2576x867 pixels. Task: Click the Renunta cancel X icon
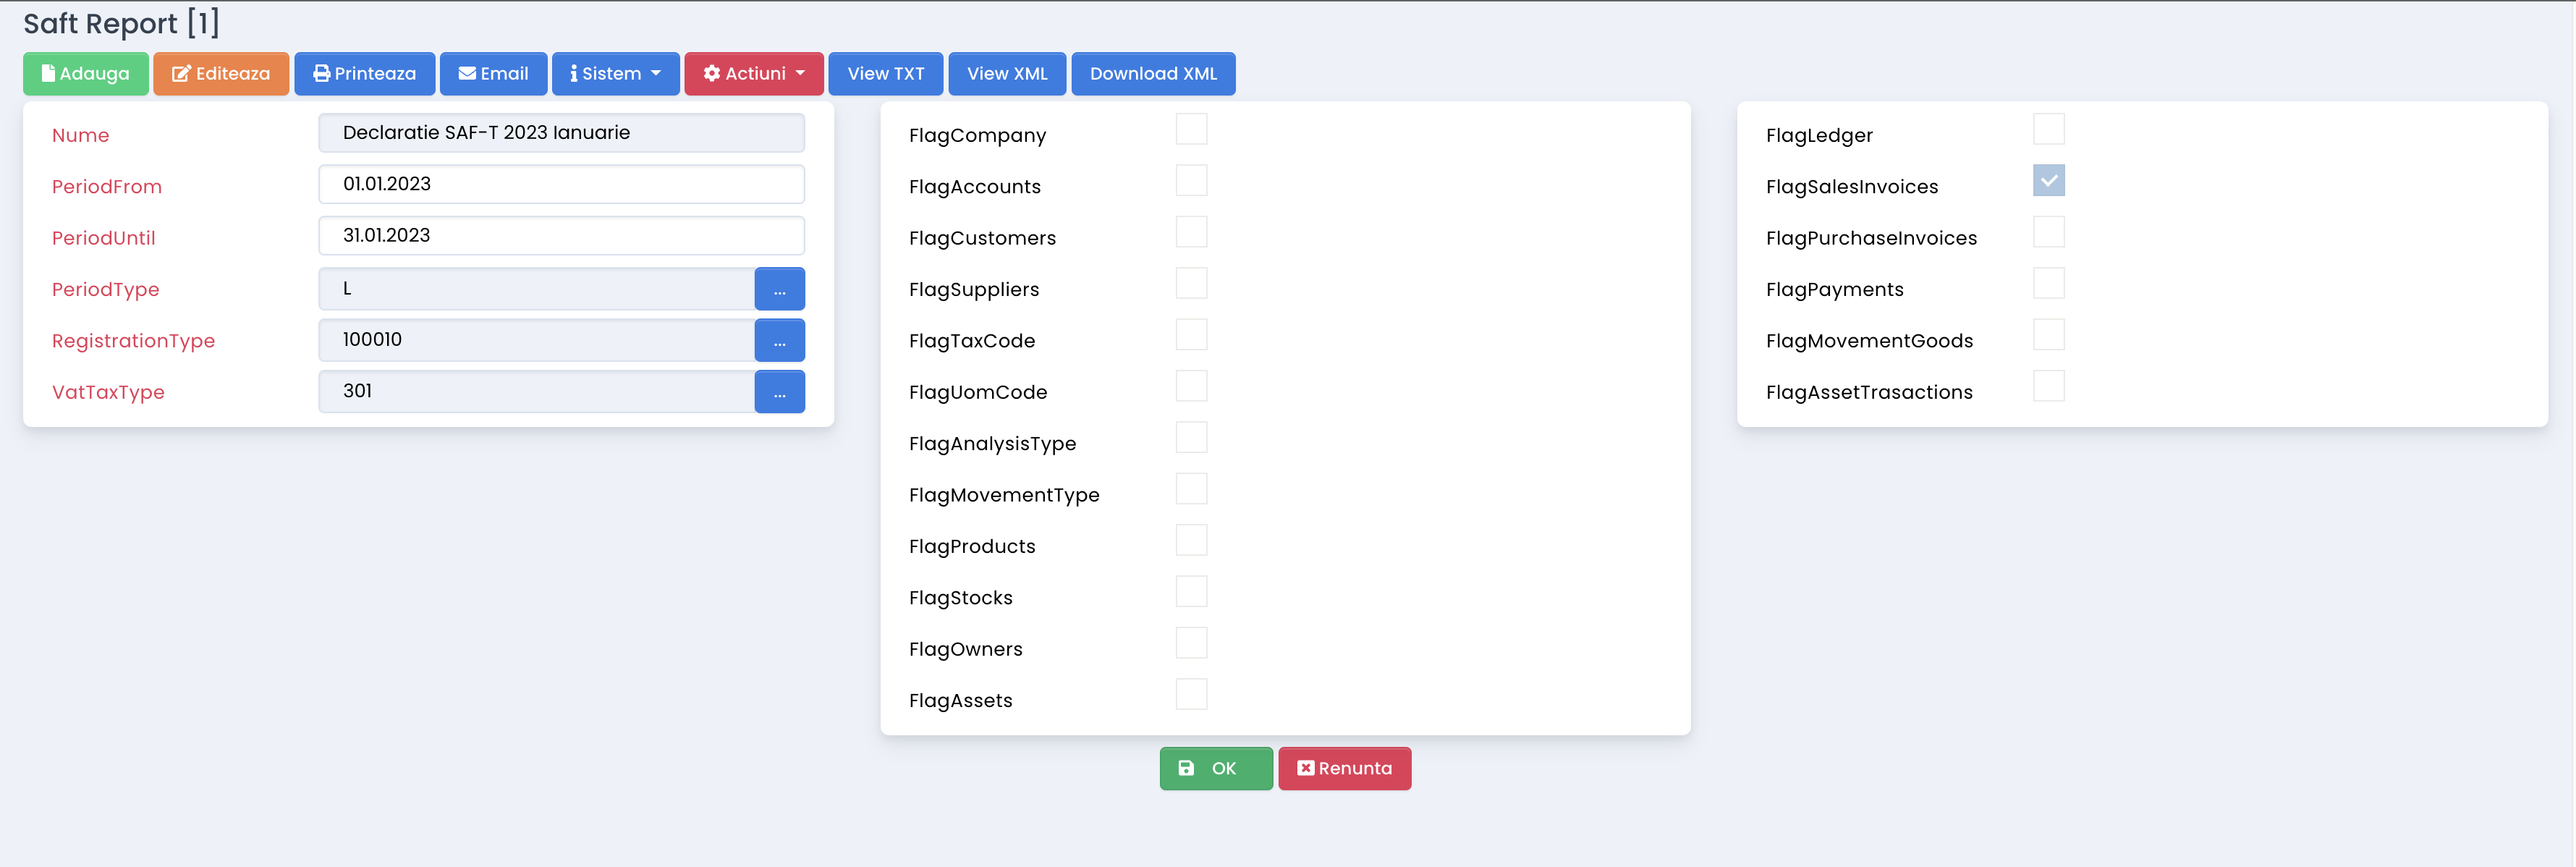coord(1306,768)
